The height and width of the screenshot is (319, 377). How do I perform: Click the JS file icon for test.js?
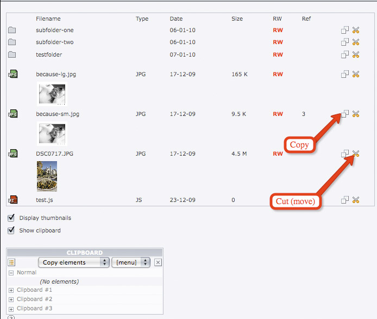pyautogui.click(x=12, y=200)
